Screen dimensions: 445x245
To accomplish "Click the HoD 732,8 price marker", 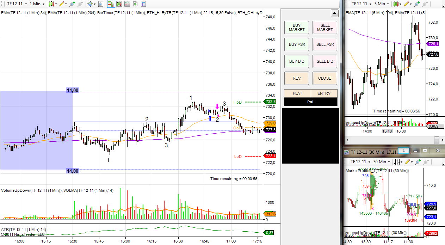I will pos(271,102).
